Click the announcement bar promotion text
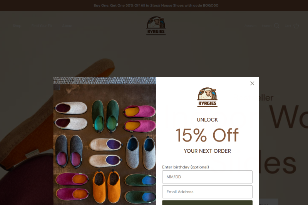The image size is (308, 205). click(x=156, y=5)
